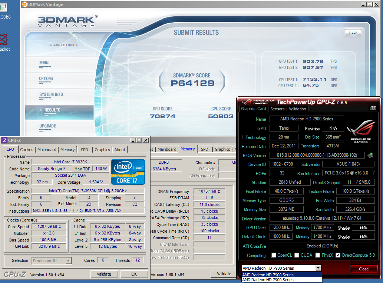Switch to SPD tab in front CPU-Z window

[85, 150]
